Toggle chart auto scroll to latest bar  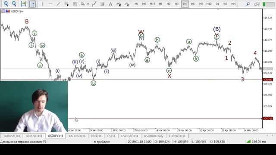coord(23,4)
